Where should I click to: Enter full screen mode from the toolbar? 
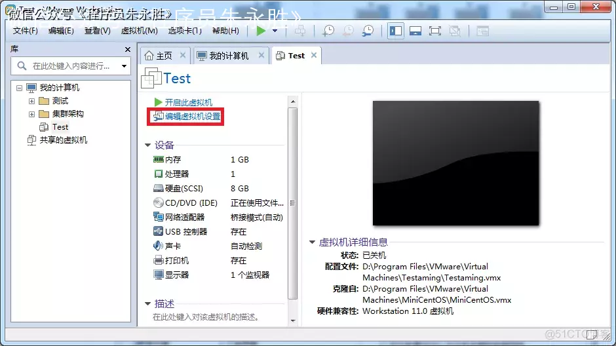[x=434, y=31]
